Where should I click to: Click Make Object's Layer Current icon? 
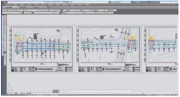[55, 13]
